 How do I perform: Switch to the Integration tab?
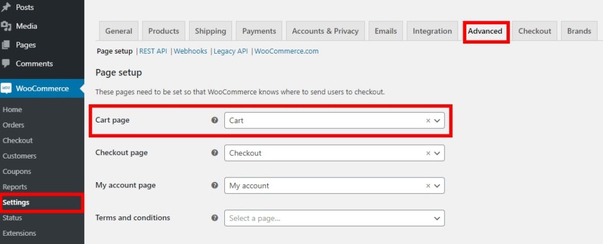click(432, 31)
